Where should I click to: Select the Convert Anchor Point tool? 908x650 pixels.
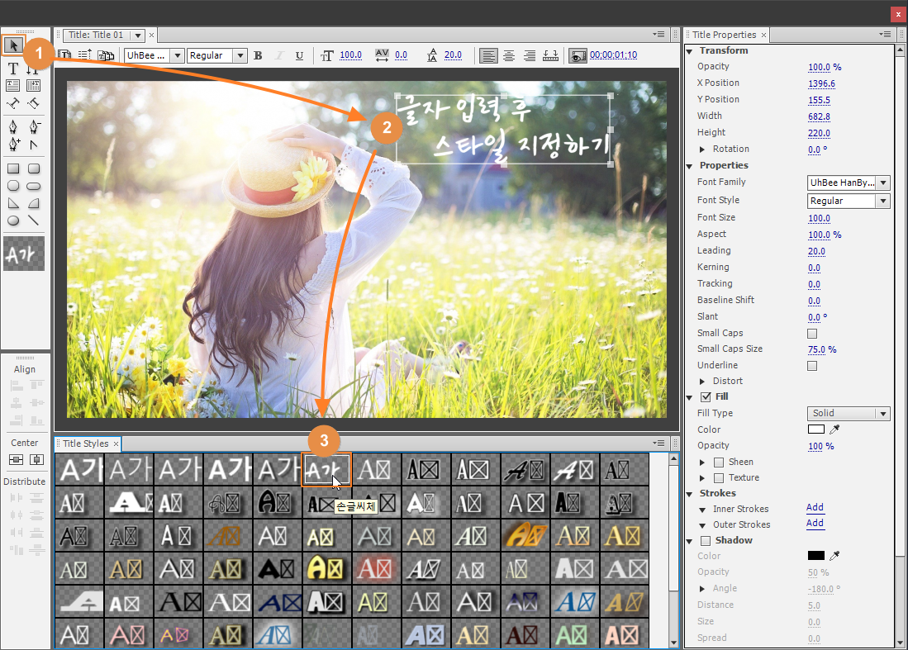pos(34,145)
